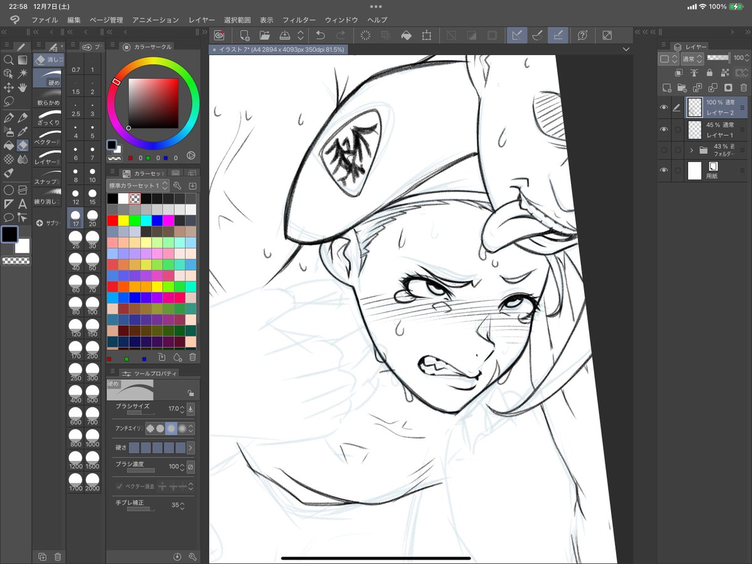This screenshot has width=752, height=564.
Task: Expand the フォルダー layer folder
Action: 691,150
